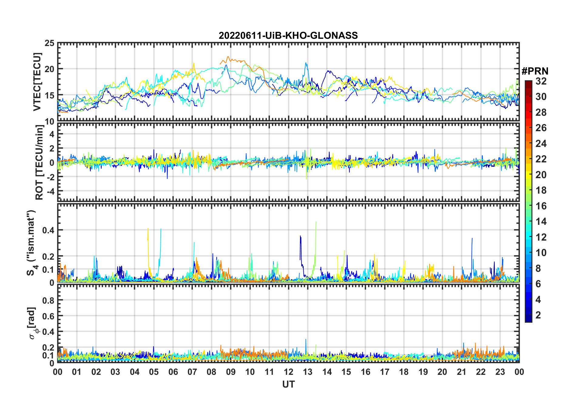577x403 pixels.
Task: Click x-axis hour label 11
Action: click(269, 372)
